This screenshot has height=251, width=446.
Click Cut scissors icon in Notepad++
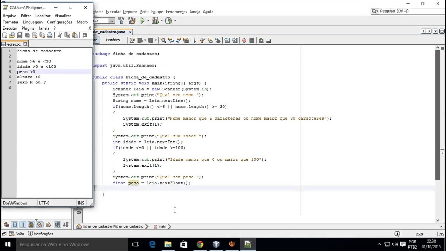[60, 35]
